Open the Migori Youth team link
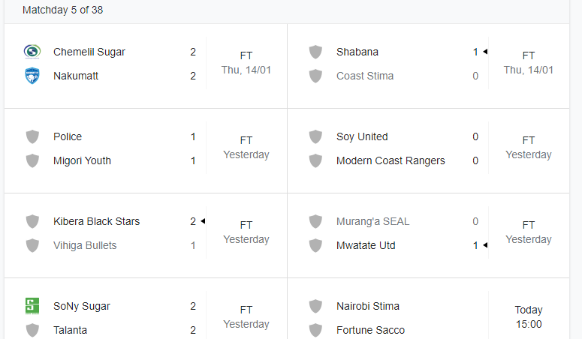This screenshot has height=339, width=582. click(82, 160)
